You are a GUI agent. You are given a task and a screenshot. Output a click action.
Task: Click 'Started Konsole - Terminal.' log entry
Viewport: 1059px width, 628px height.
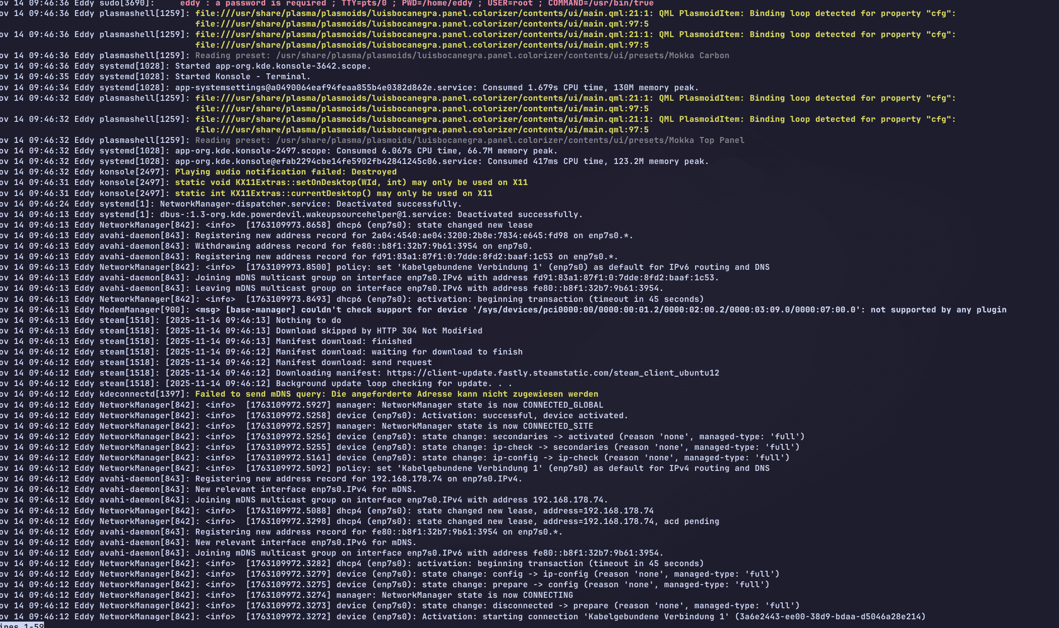(242, 76)
